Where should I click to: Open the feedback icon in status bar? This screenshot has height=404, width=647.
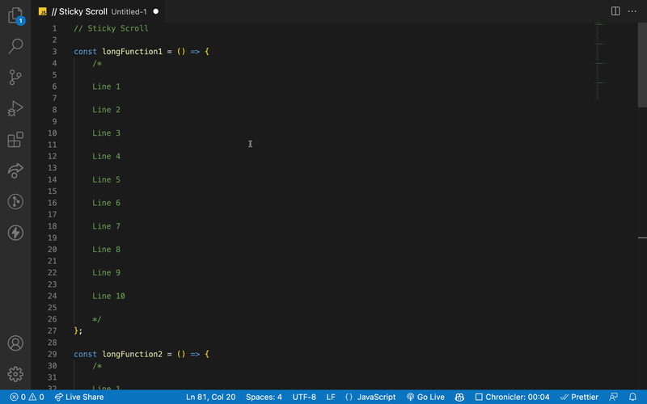click(614, 397)
